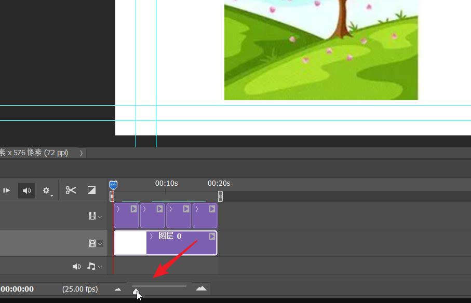Expand the 图层 0 clip chevron
This screenshot has height=303, width=471.
pos(152,237)
